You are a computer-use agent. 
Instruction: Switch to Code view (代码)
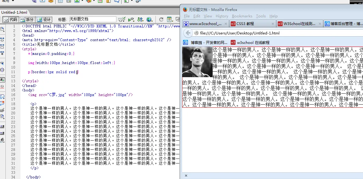[10, 20]
